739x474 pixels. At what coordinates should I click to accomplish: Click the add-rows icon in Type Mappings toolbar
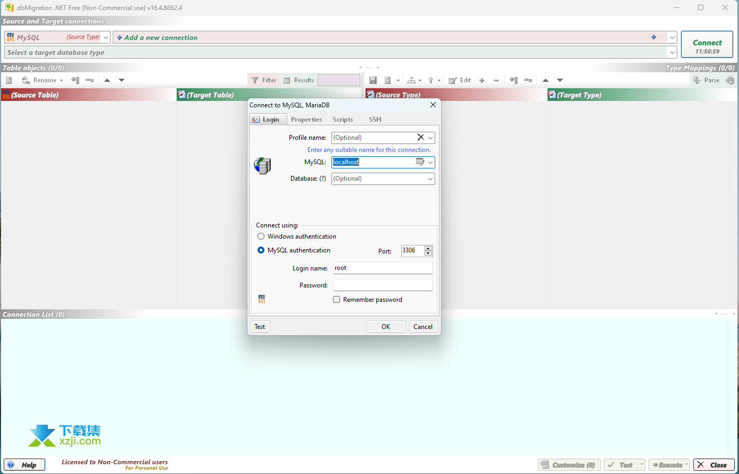[x=513, y=80]
